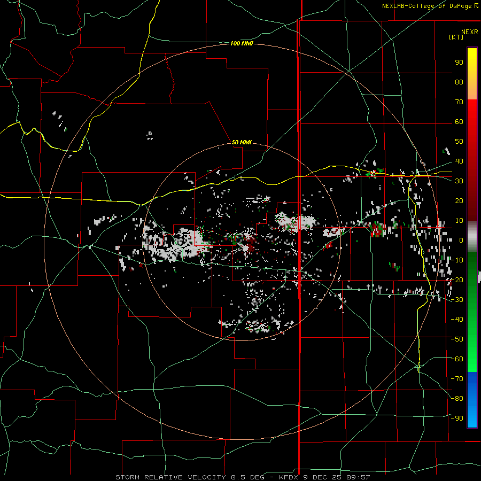Click the STORM RELATIVE VELOCITY caption text
The height and width of the screenshot is (481, 481).
click(x=171, y=477)
